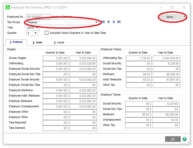Click Tips Deemed Quarter to Date field

click(56, 128)
